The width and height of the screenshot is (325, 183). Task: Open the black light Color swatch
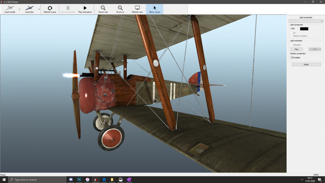(x=304, y=29)
